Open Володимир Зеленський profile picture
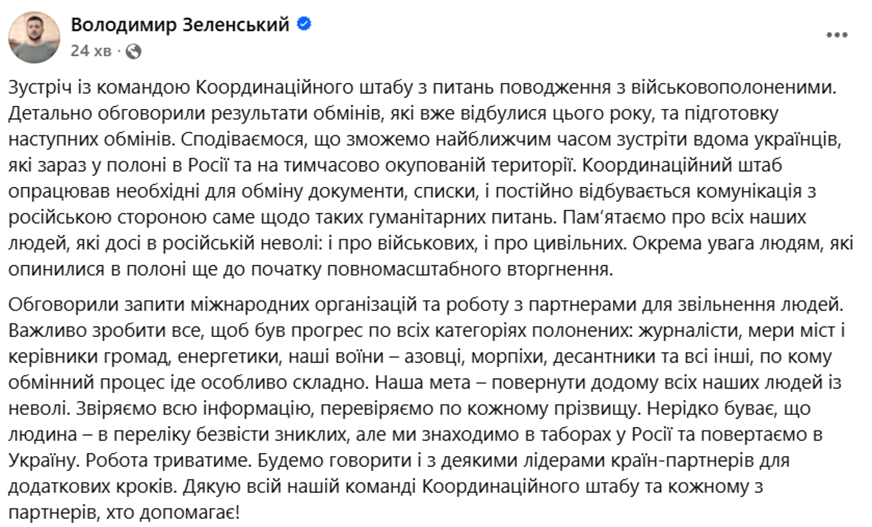The width and height of the screenshot is (872, 527). (34, 37)
